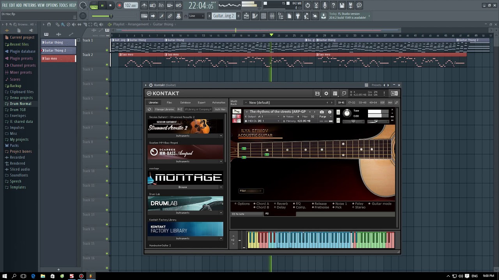499x280 pixels.
Task: Toggle the Reverb effect LED
Action: pyautogui.click(x=275, y=204)
